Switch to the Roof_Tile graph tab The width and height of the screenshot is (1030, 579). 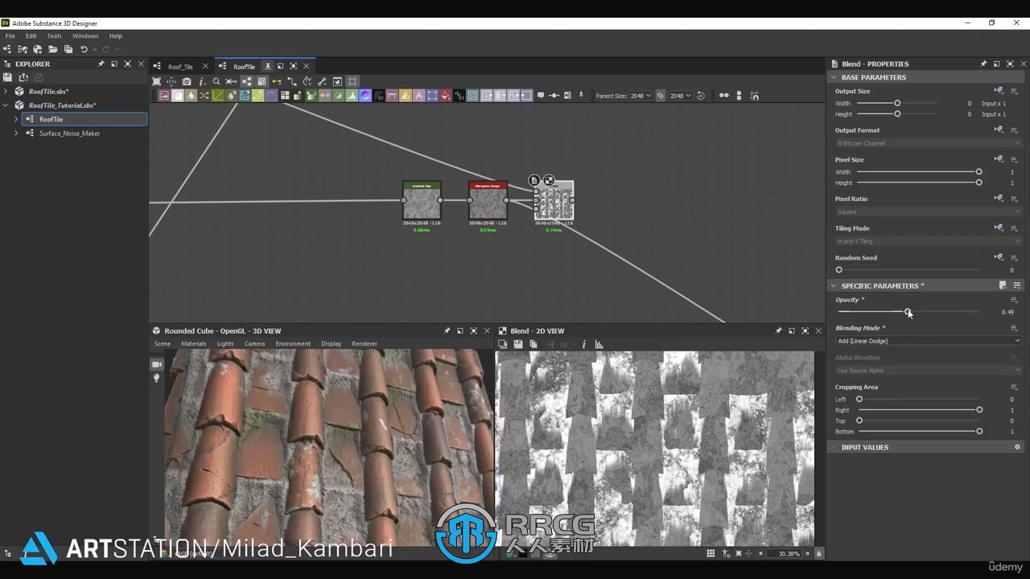180,67
